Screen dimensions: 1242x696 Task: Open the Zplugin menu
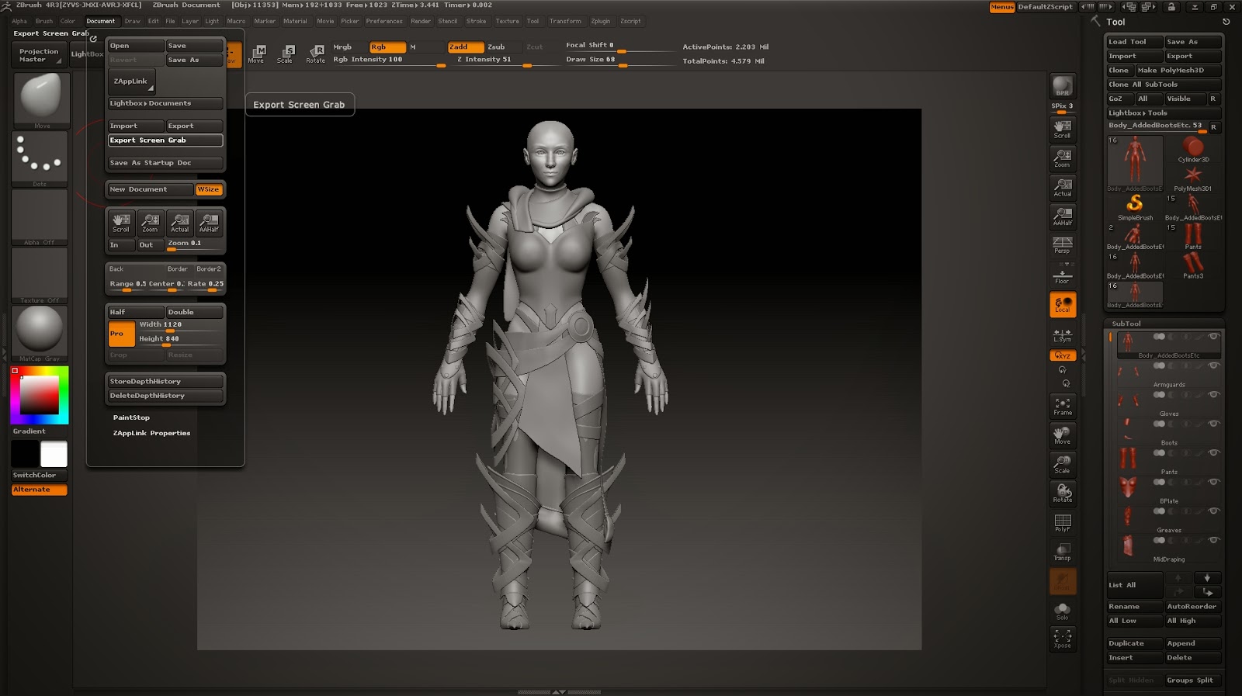click(600, 22)
